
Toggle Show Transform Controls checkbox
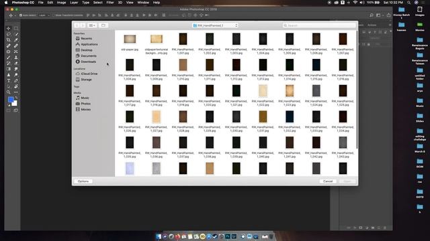[54, 15]
